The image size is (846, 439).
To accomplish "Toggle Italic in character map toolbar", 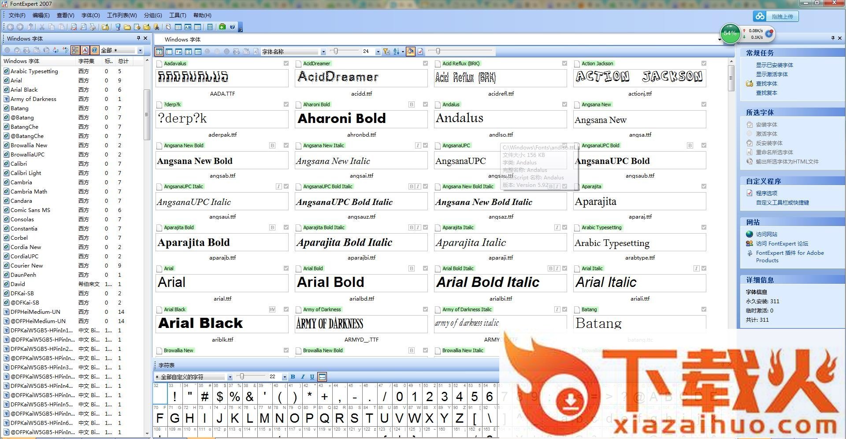I will point(302,377).
